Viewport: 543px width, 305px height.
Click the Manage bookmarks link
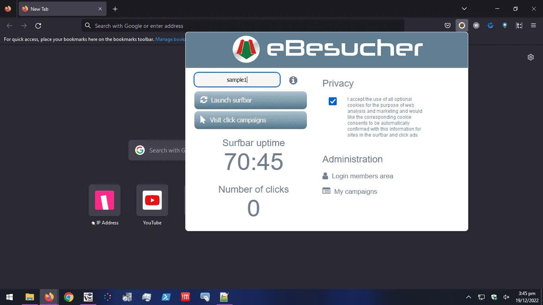click(x=171, y=39)
